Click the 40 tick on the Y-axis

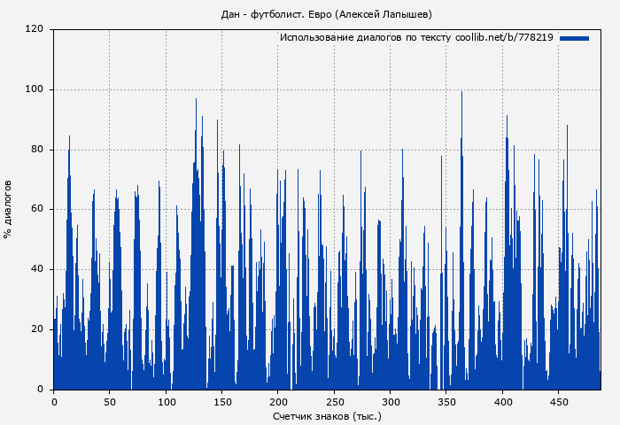37,269
